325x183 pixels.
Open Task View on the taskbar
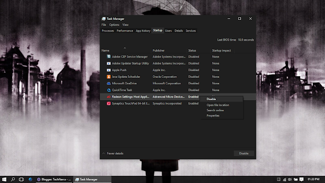click(x=21, y=179)
